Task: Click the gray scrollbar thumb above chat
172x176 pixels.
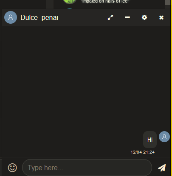Action: (x=167, y=3)
